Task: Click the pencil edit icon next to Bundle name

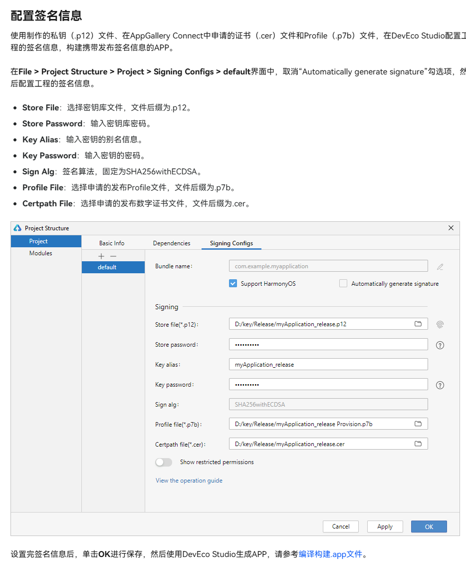Action: 440,267
